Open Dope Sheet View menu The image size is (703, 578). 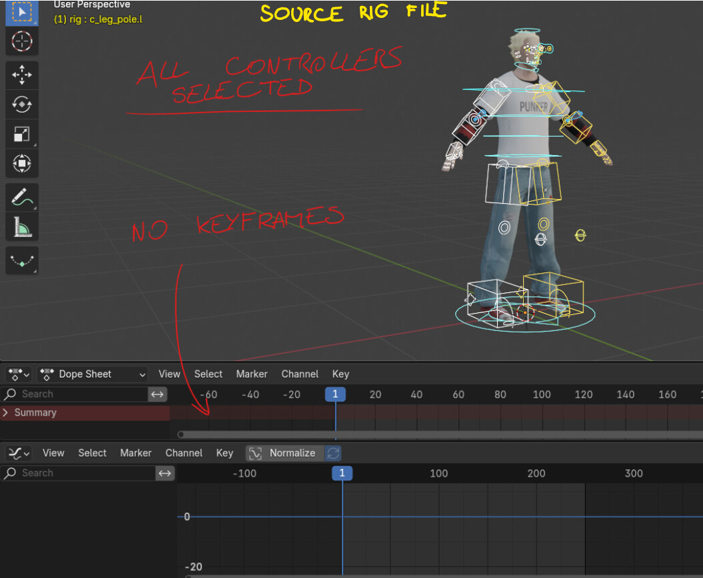click(169, 374)
